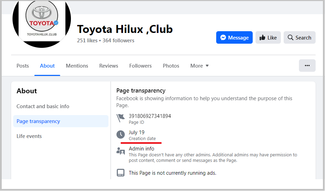Click the Search button
Viewport: 325px width, 191px height.
[x=300, y=37]
